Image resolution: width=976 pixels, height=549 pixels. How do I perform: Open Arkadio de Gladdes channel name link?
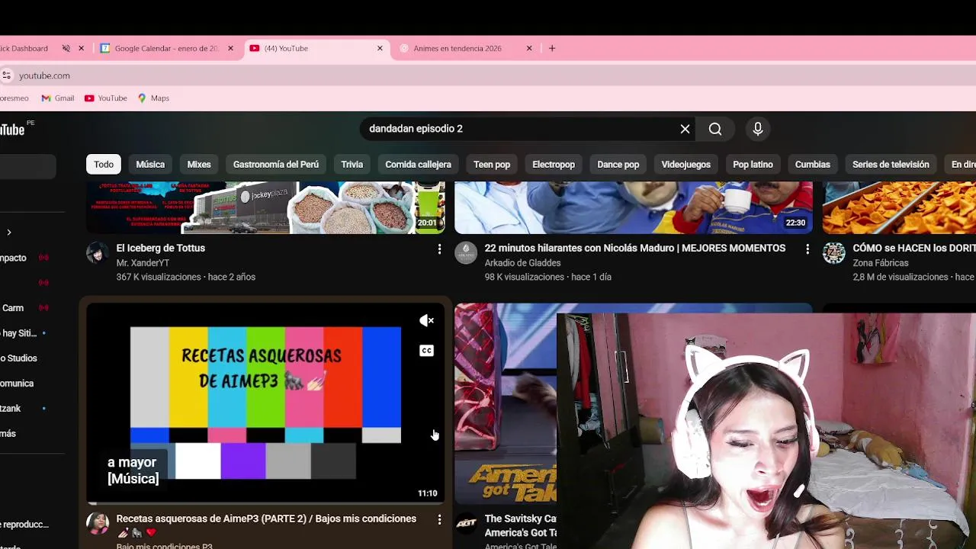coord(523,263)
